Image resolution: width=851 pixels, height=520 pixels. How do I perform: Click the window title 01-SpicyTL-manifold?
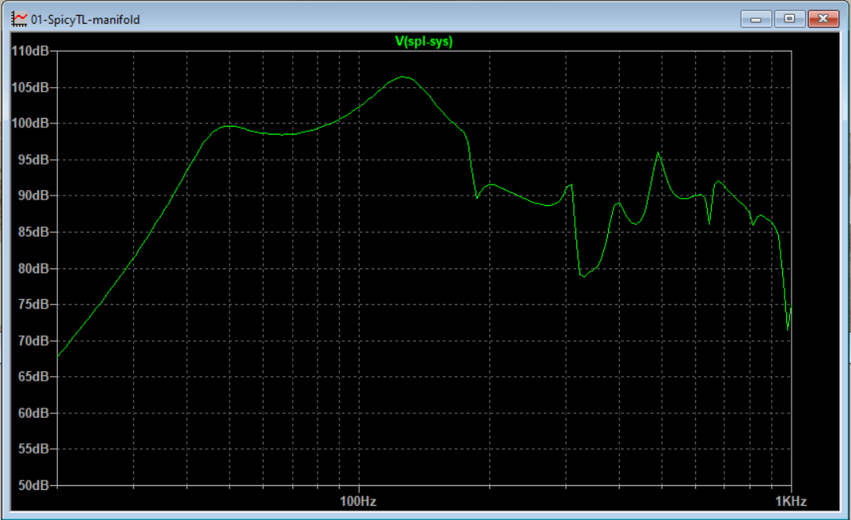pos(85,20)
